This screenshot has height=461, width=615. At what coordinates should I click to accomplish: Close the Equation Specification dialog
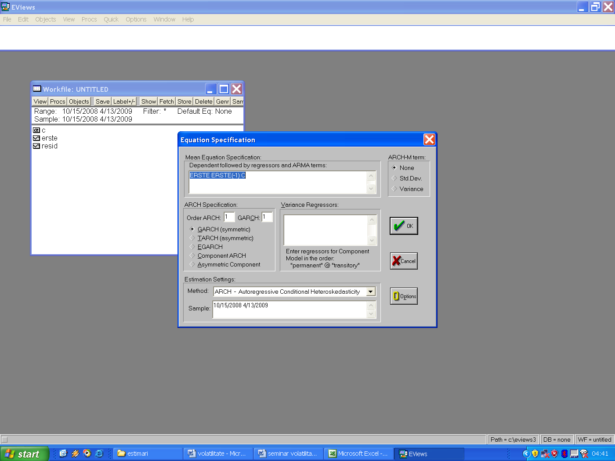[429, 140]
